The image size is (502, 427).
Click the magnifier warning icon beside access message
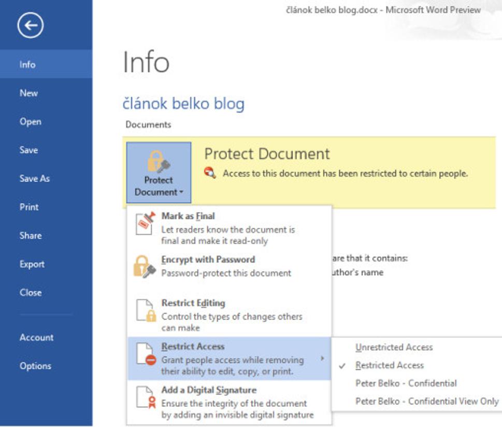(210, 173)
